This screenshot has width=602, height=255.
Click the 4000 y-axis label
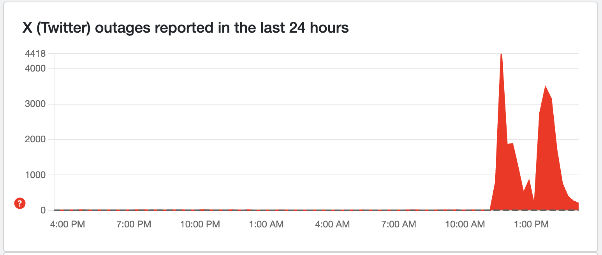pos(35,69)
